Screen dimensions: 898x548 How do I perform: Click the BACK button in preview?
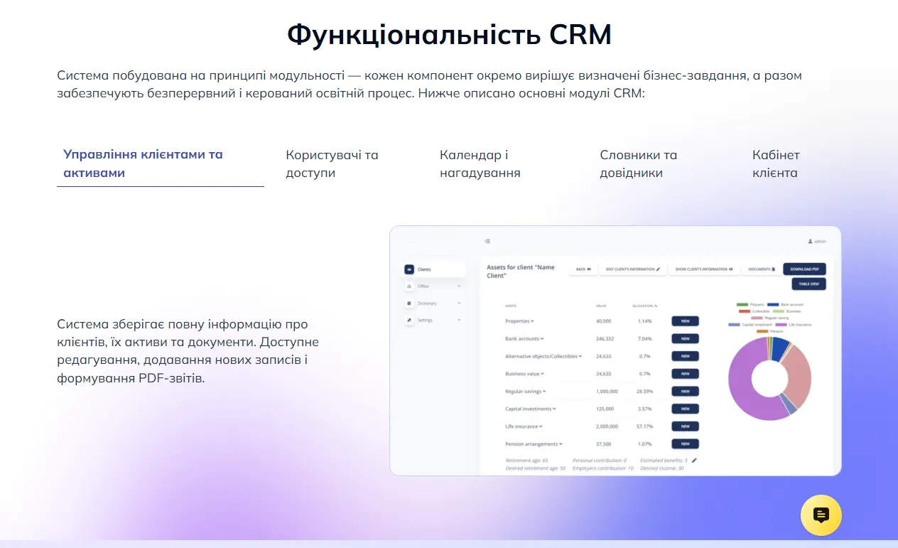[583, 269]
